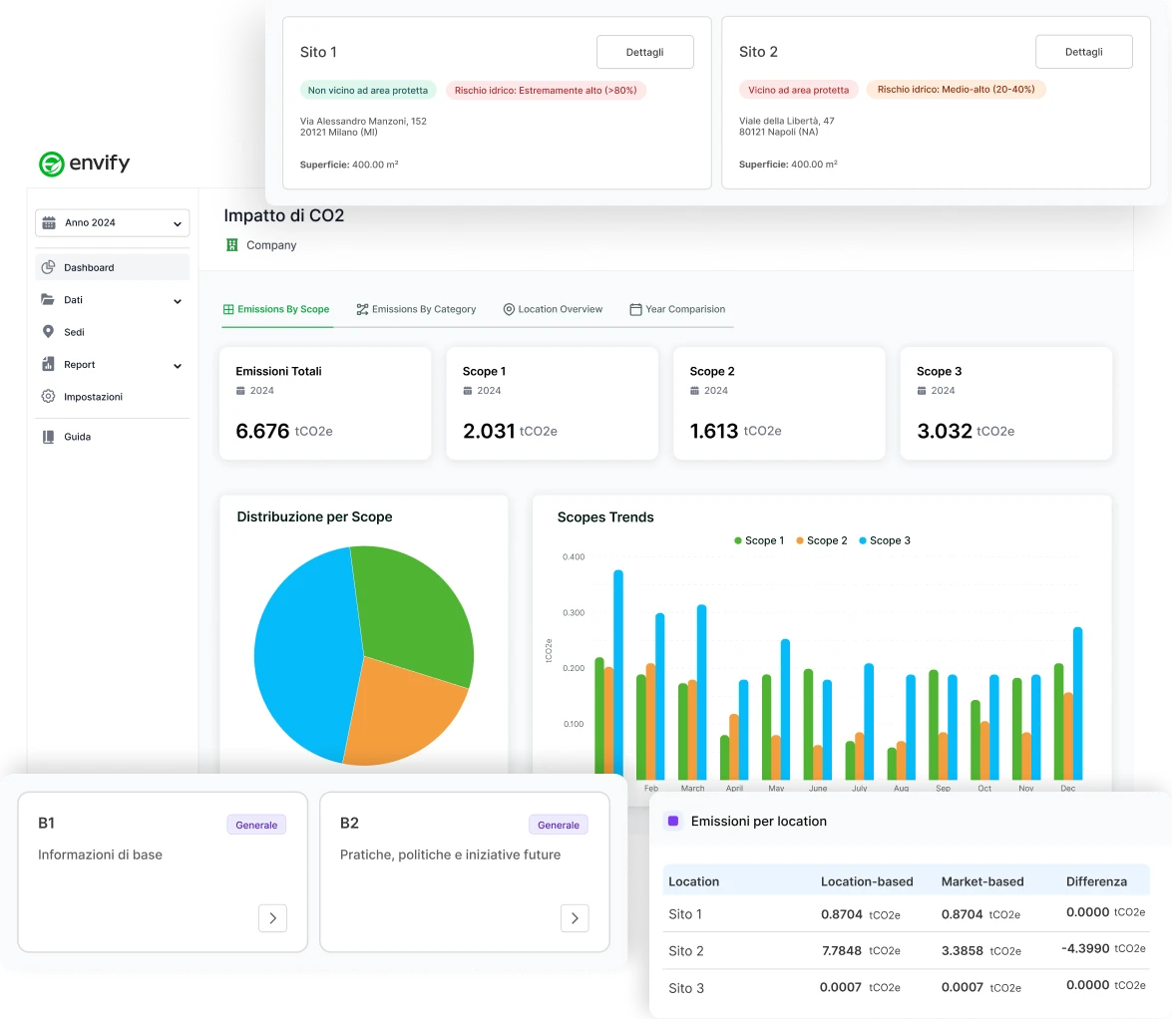
Task: Open the Year Comparision tab
Action: [x=677, y=309]
